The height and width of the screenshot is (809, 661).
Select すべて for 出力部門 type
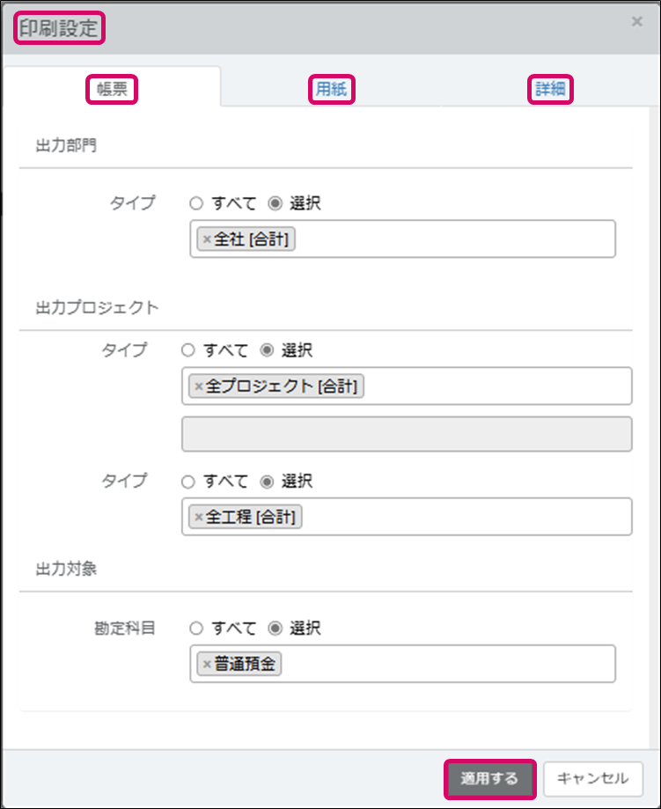pos(196,203)
